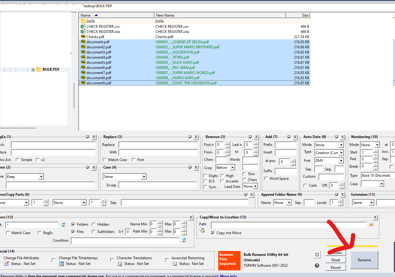This screenshot has width=395, height=277.
Task: Click the help question mark icon
Action: [317, 265]
